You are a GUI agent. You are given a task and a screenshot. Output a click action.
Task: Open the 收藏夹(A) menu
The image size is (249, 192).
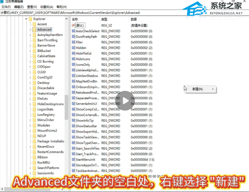pyautogui.click(x=46, y=7)
